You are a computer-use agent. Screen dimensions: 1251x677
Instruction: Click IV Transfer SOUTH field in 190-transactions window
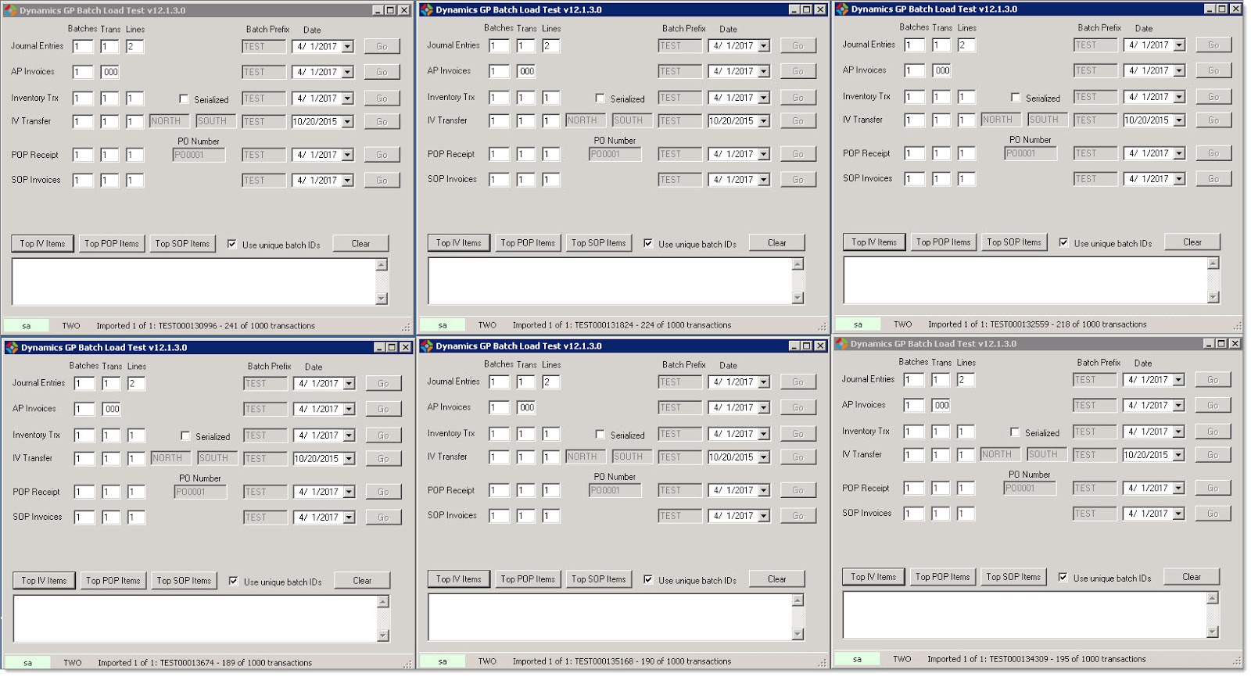(632, 457)
